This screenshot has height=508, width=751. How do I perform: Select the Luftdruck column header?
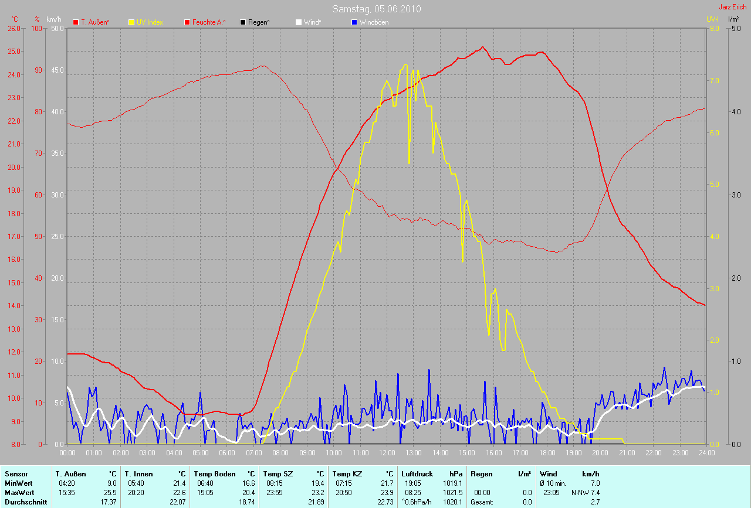pos(416,473)
